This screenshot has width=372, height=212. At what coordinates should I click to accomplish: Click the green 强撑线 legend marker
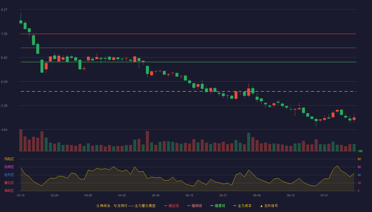tap(212, 206)
